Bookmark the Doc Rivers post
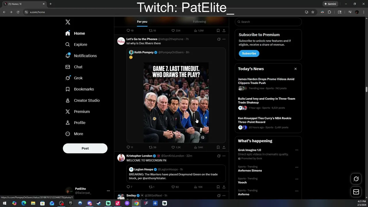The width and height of the screenshot is (368, 207). click(x=218, y=147)
